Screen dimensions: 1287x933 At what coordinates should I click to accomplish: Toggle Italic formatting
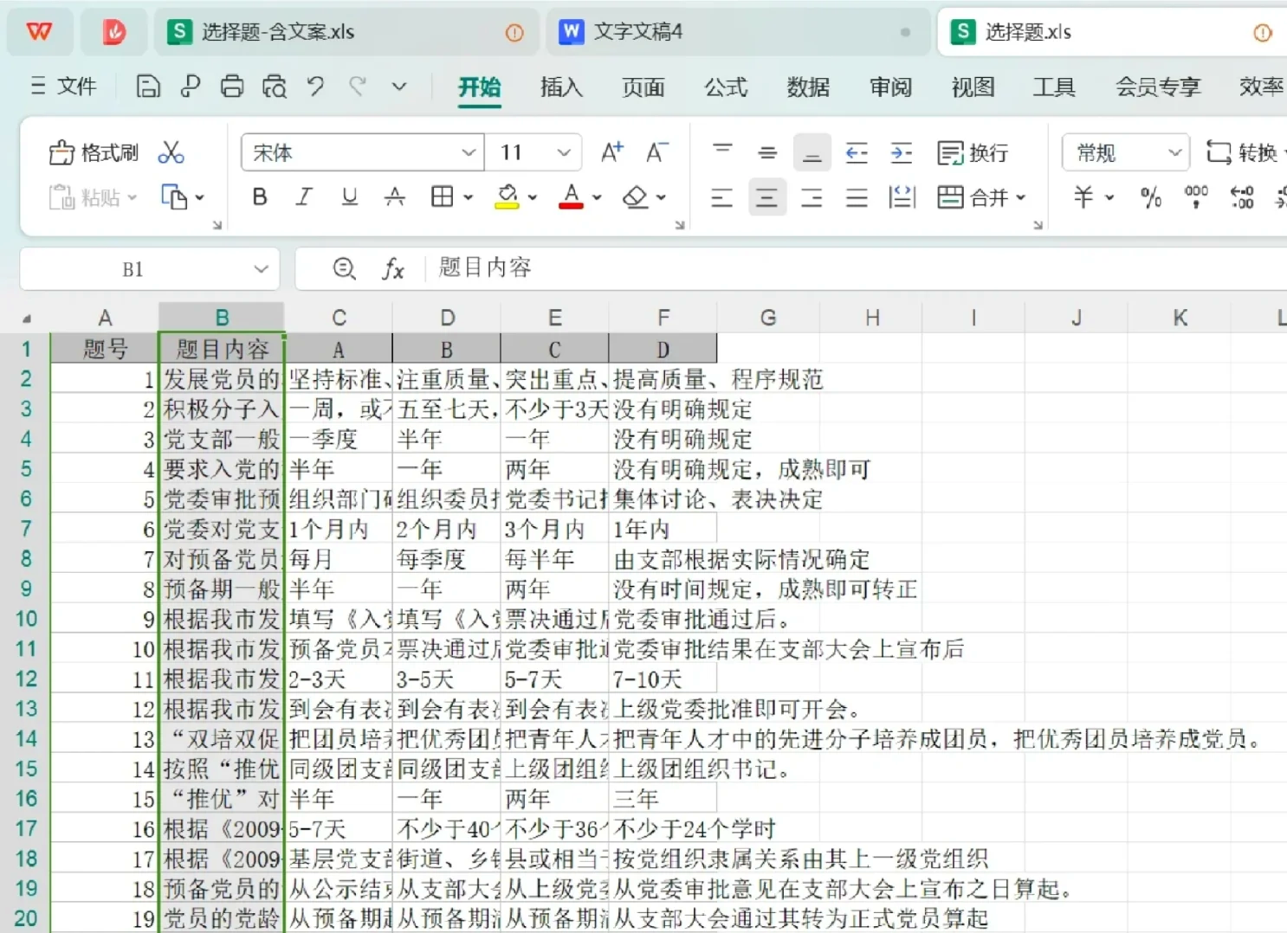click(304, 197)
